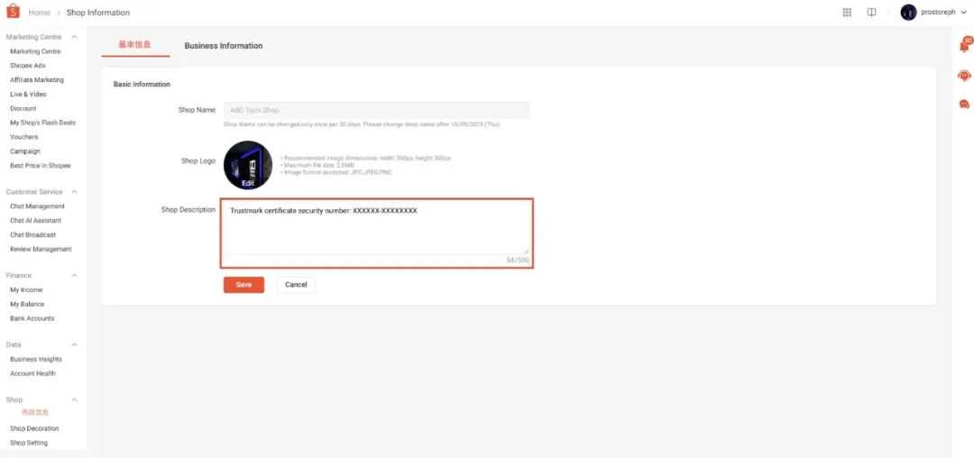Open the apps grid icon
The width and height of the screenshot is (974, 458).
click(x=847, y=13)
